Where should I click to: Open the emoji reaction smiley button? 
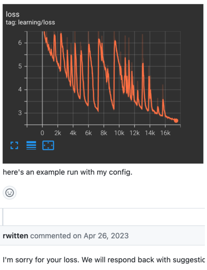[x=9, y=193]
